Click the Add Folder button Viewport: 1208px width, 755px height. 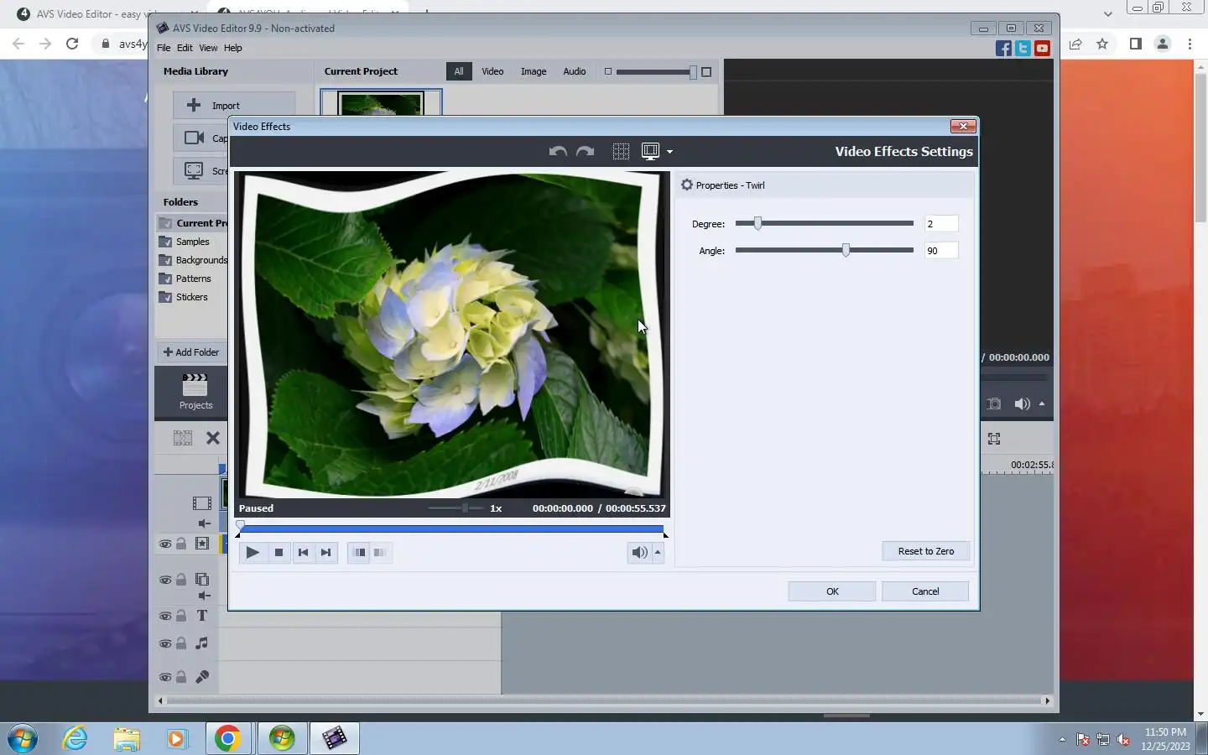(191, 352)
